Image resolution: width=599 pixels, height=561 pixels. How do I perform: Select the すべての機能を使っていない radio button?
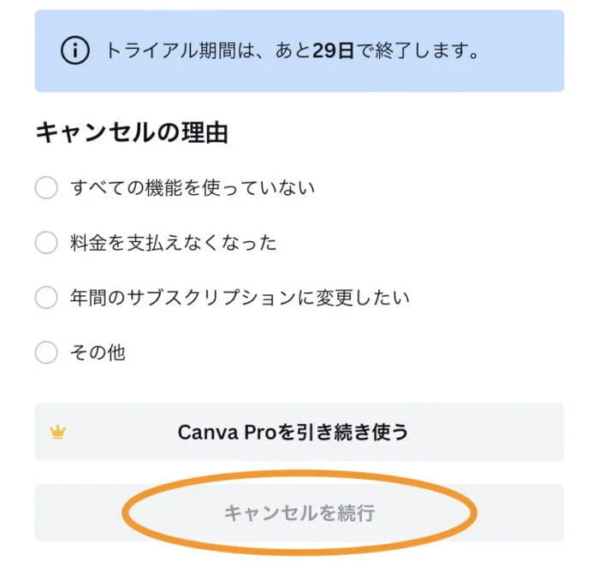click(x=46, y=188)
